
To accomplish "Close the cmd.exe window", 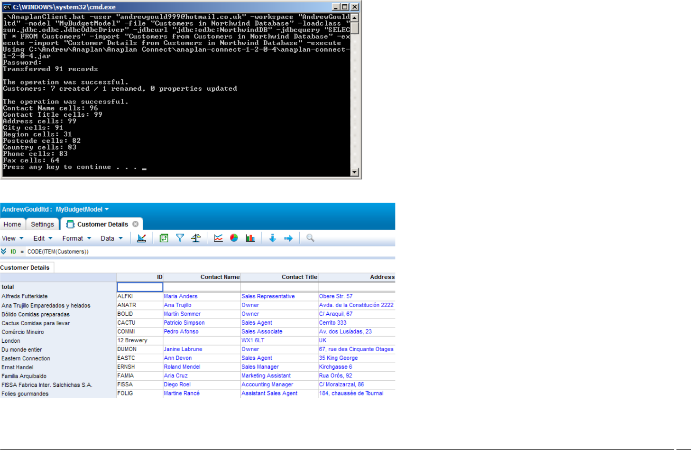I will click(354, 7).
